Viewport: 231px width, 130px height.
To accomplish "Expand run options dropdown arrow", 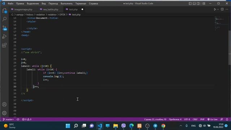I will 218,9.
